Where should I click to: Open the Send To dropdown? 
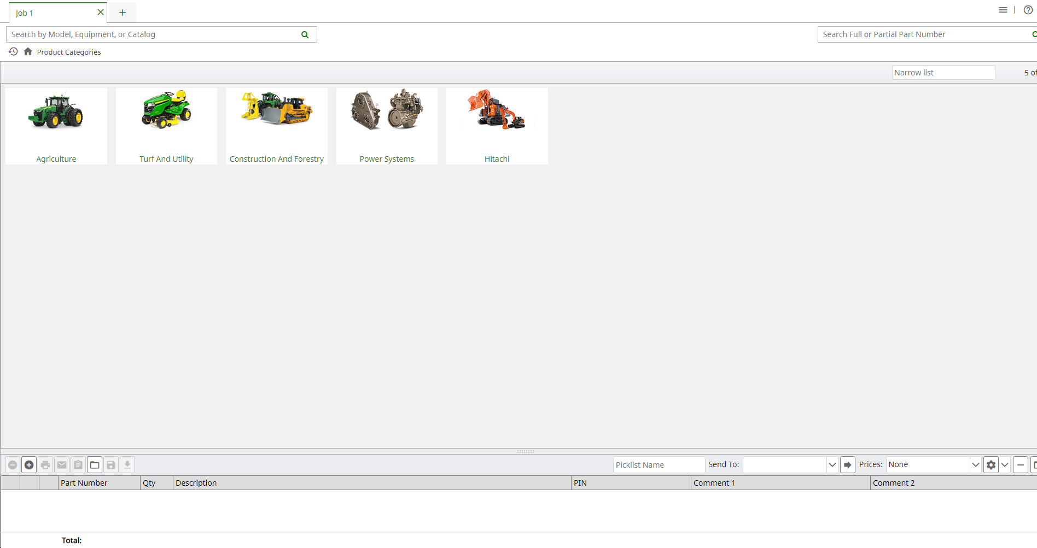(x=832, y=464)
